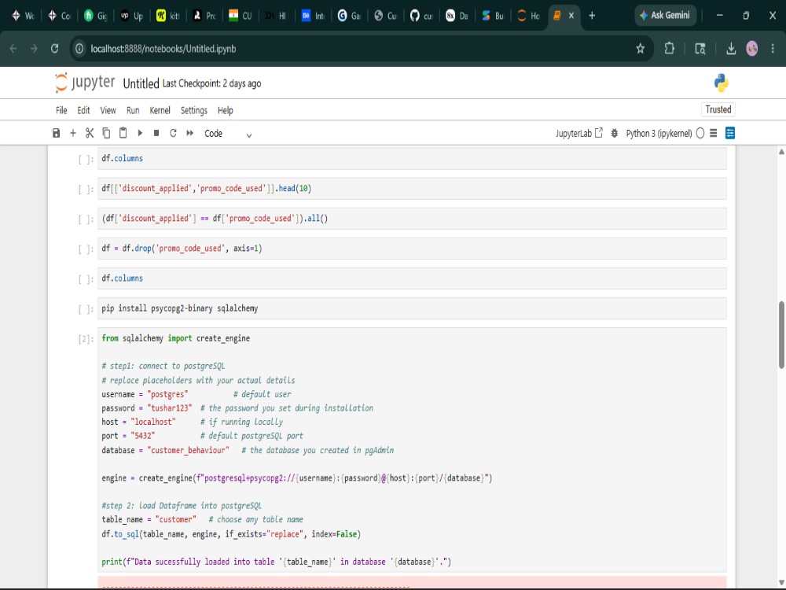Viewport: 786px width, 590px height.
Task: Click the Last Checkpoint text
Action: point(211,84)
